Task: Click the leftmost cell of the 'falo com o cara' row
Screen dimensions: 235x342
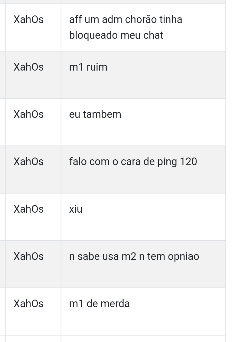Action: click(x=2, y=169)
